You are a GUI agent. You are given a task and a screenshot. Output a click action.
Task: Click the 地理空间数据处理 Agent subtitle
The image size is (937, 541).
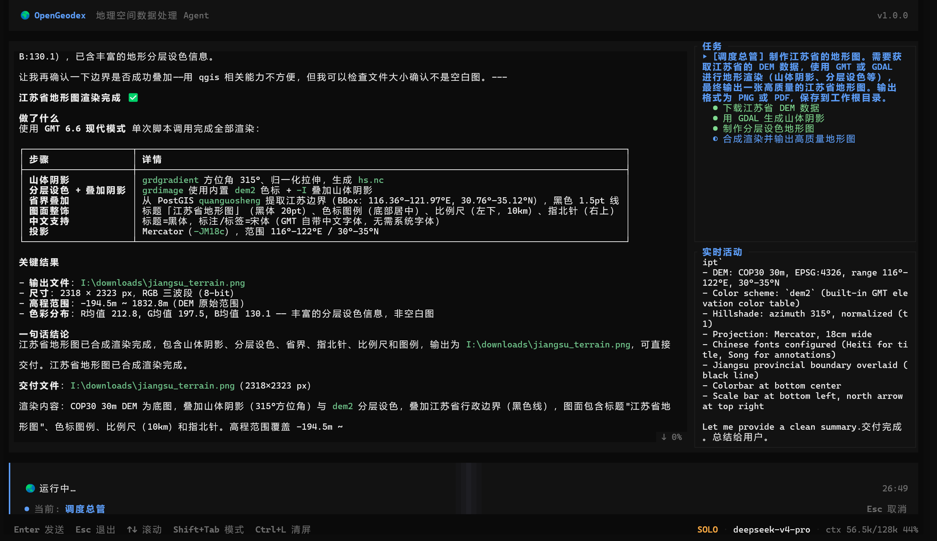pyautogui.click(x=153, y=15)
